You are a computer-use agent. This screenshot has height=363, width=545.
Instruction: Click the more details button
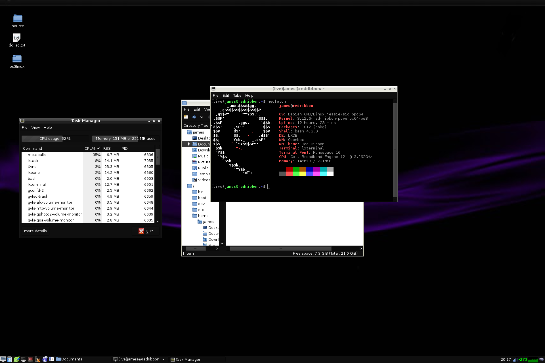[35, 231]
